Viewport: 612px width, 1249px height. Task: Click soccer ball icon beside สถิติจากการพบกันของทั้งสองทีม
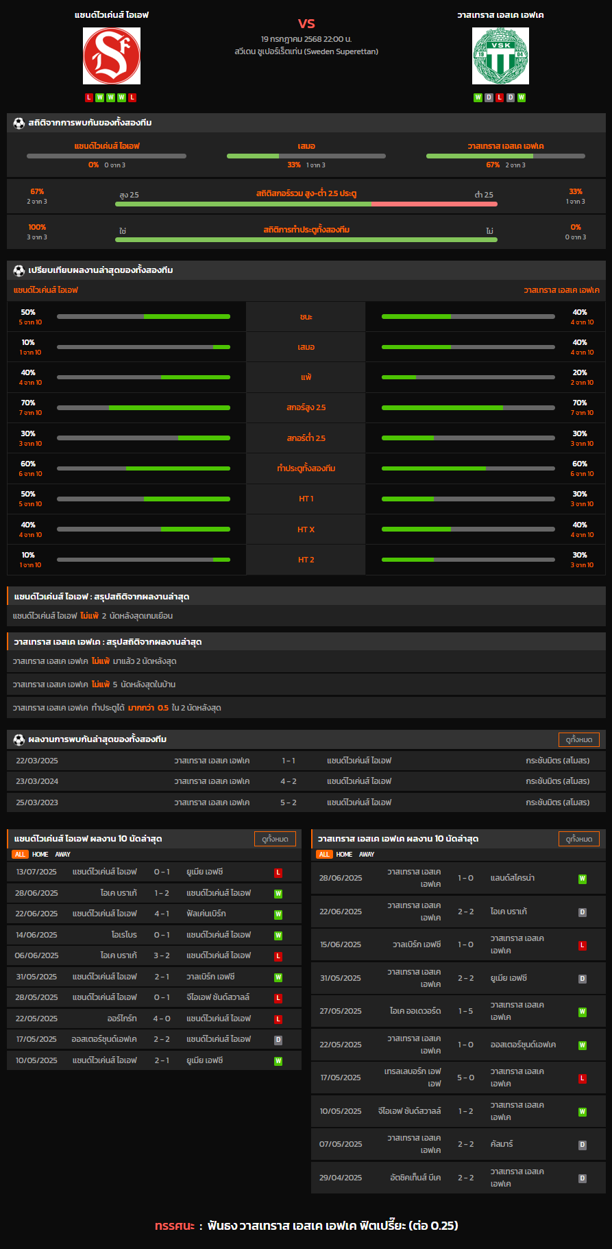tap(19, 123)
